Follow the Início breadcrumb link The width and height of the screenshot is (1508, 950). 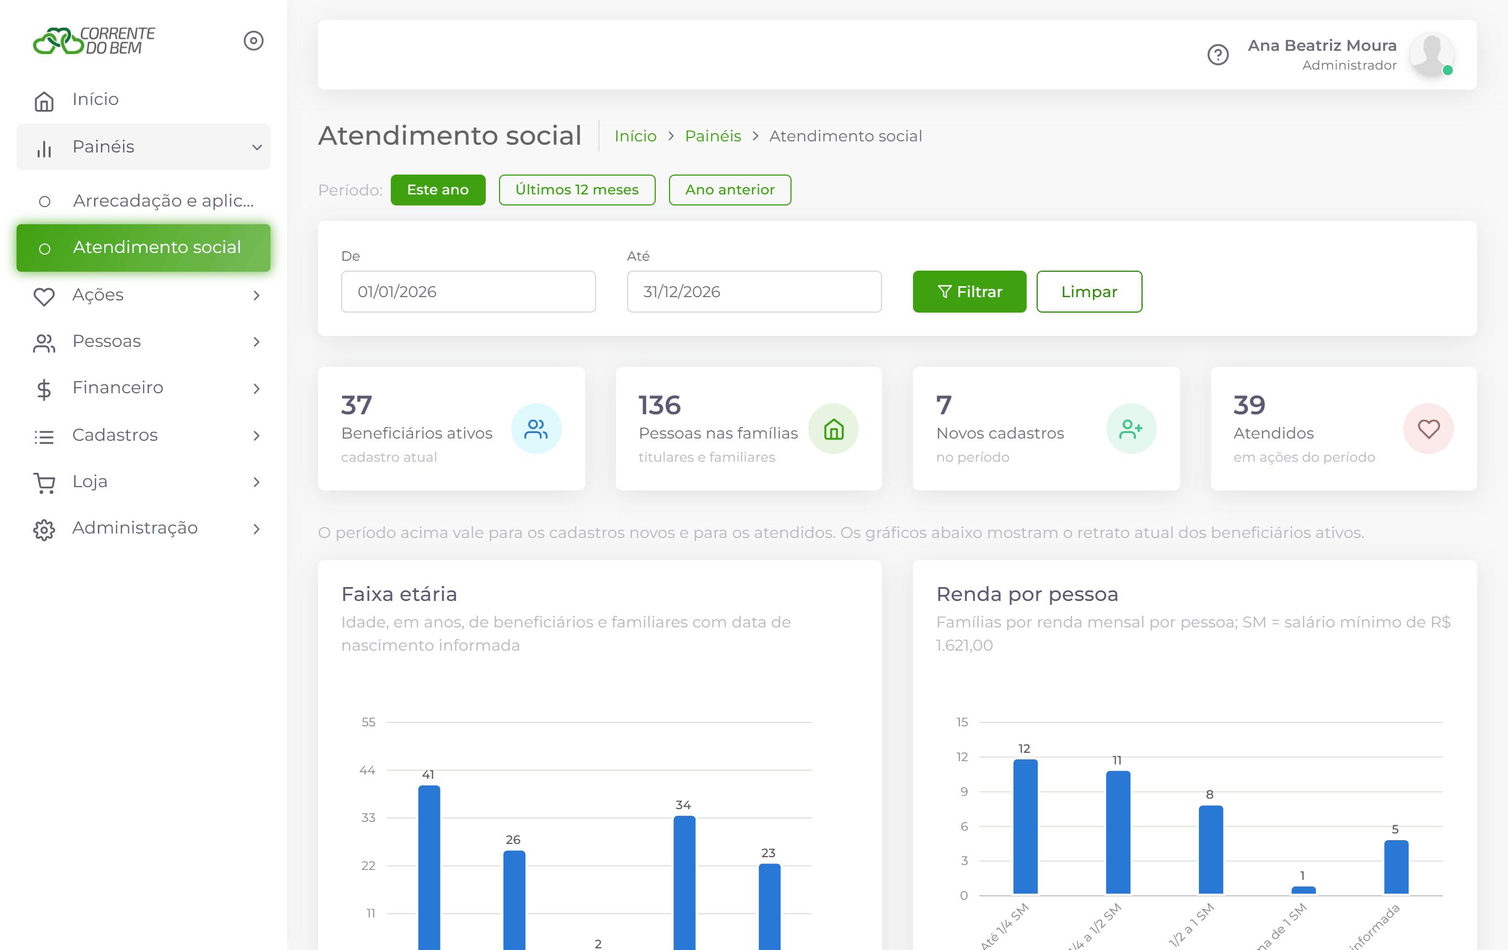pos(635,136)
